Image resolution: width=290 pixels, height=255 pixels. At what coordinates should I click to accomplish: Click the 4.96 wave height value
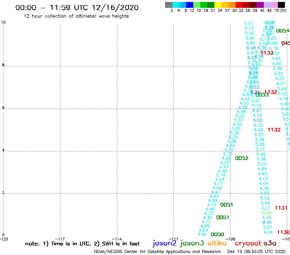click(x=277, y=64)
